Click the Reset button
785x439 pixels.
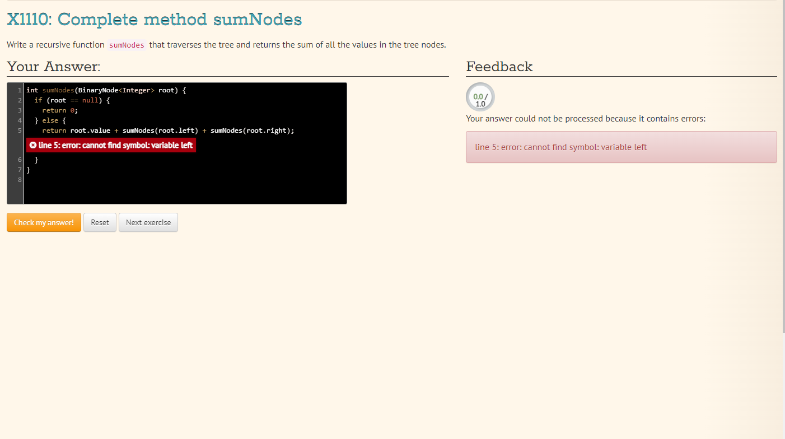pyautogui.click(x=100, y=222)
